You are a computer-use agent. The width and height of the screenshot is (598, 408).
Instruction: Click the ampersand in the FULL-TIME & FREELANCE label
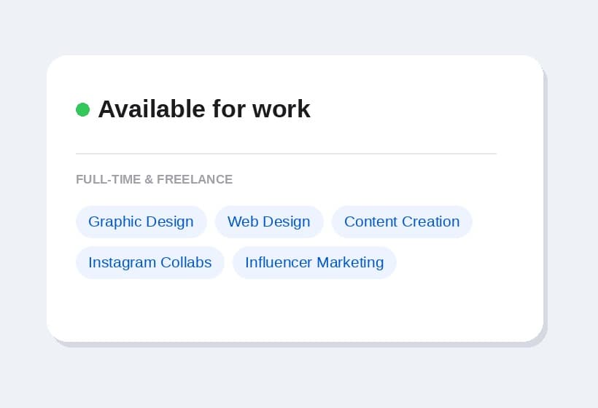tap(149, 179)
